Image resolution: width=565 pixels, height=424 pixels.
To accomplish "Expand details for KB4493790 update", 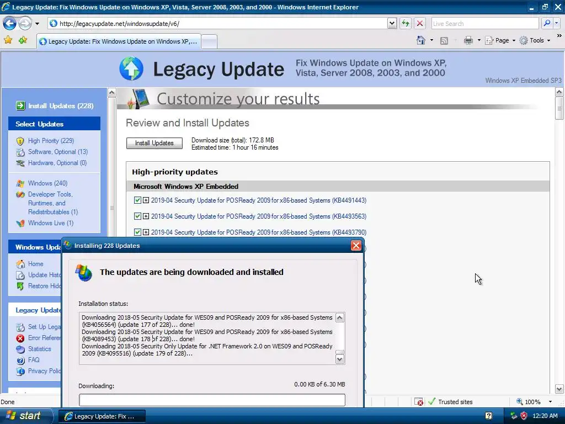I will point(146,232).
